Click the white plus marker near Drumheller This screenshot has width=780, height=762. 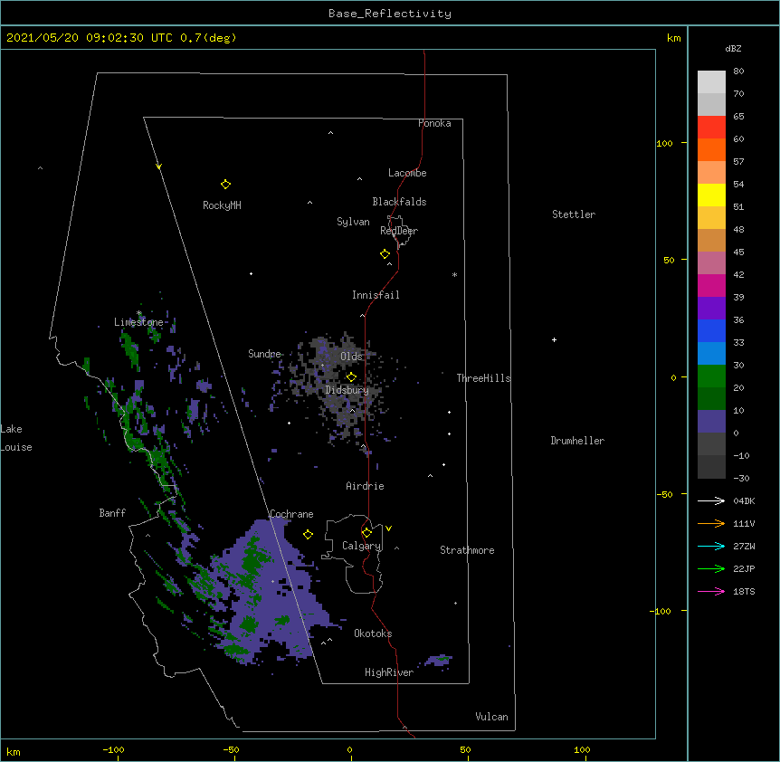click(554, 339)
